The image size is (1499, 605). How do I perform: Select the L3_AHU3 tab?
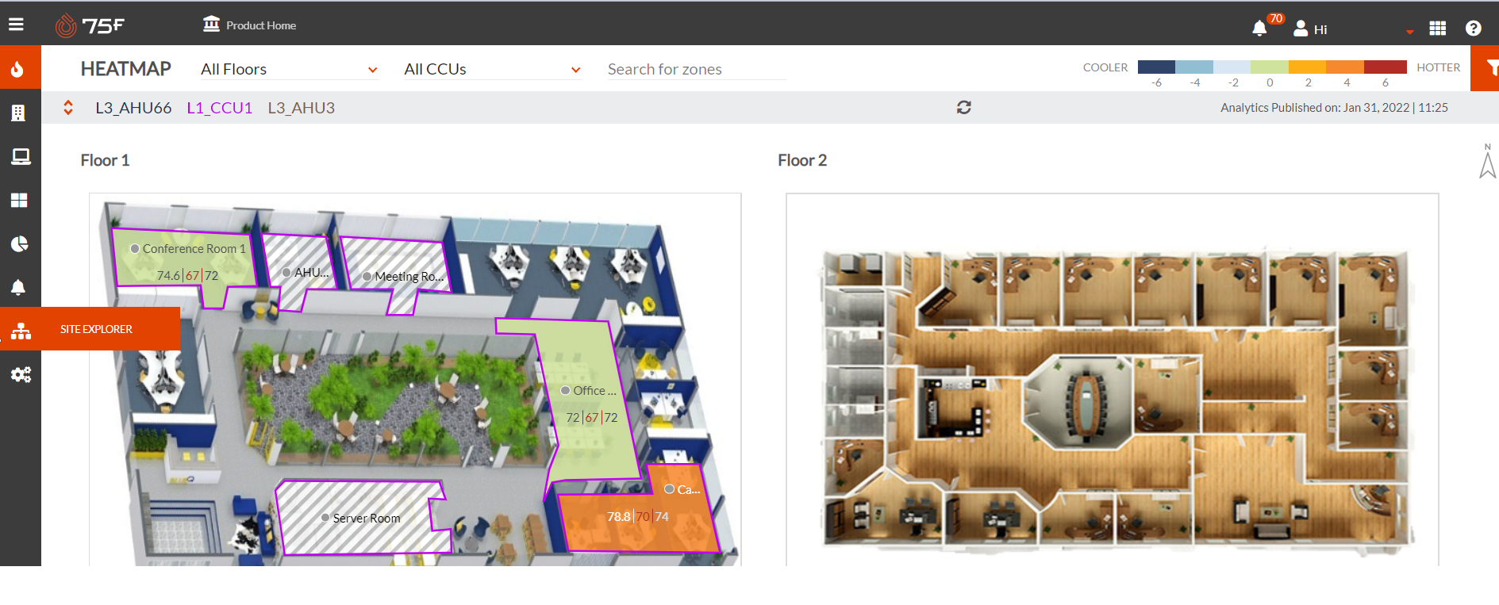point(302,108)
